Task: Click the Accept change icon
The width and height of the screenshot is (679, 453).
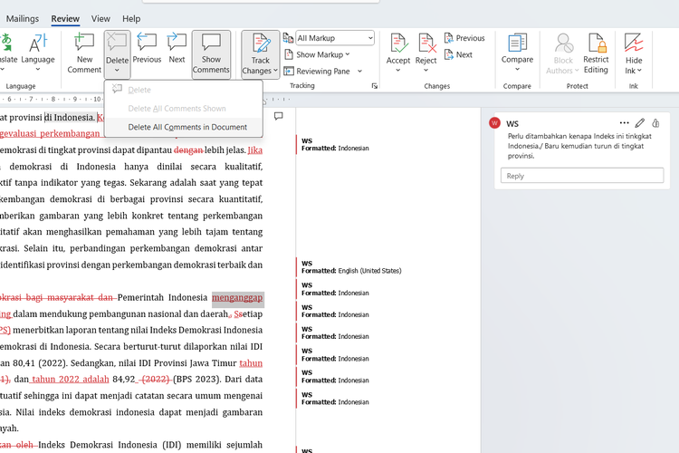Action: pyautogui.click(x=398, y=43)
